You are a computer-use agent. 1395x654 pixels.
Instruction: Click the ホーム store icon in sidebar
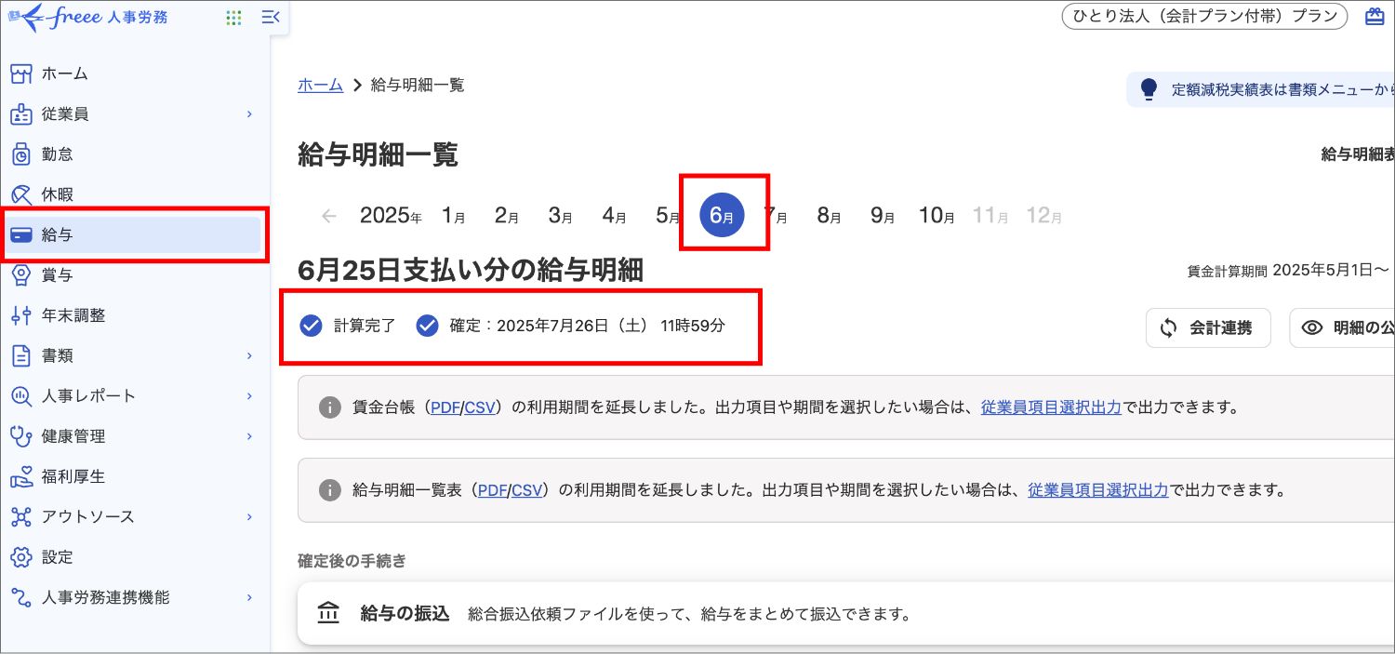pyautogui.click(x=21, y=74)
